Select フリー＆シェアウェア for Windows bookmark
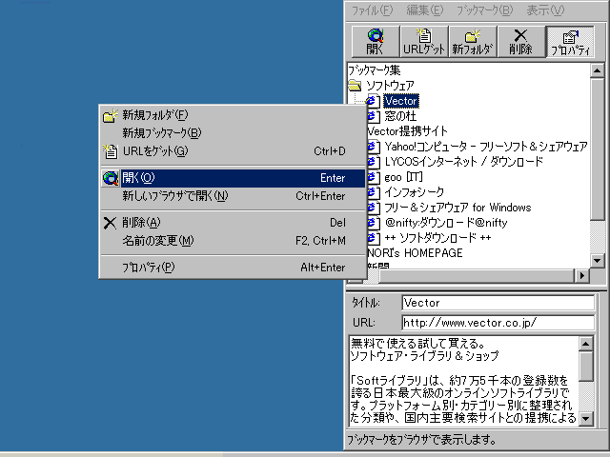610x457 pixels. tap(457, 208)
